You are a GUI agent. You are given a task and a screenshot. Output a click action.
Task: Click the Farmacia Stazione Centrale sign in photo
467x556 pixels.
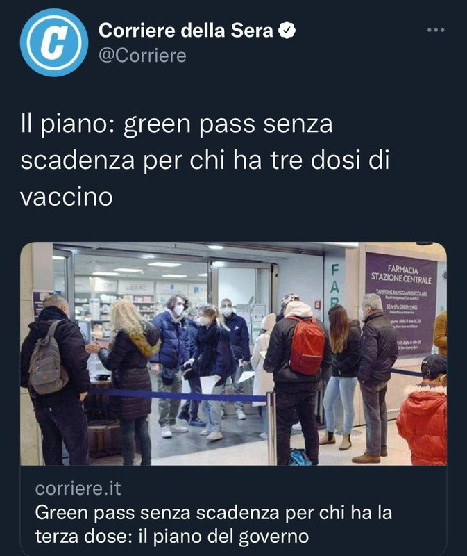pyautogui.click(x=401, y=275)
